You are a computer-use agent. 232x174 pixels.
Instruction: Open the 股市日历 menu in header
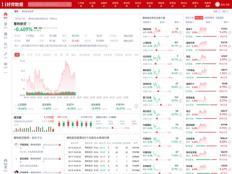184,5
